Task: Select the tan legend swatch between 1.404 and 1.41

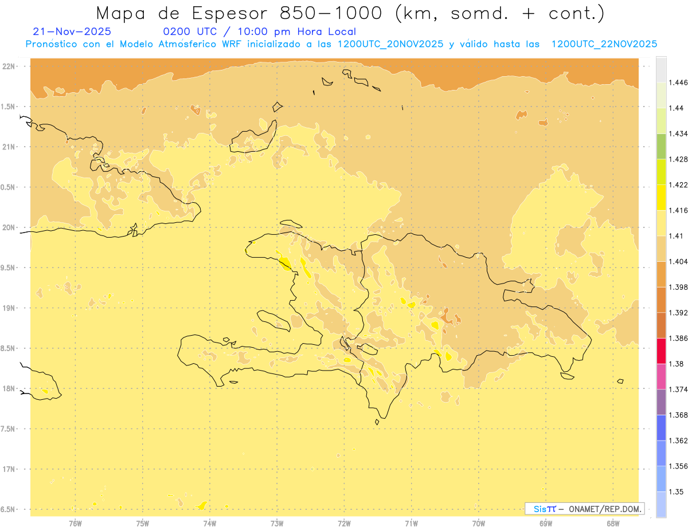Action: [x=661, y=249]
